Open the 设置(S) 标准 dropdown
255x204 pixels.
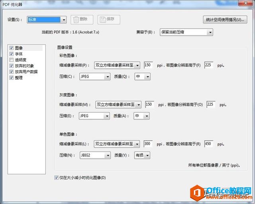tap(47, 19)
